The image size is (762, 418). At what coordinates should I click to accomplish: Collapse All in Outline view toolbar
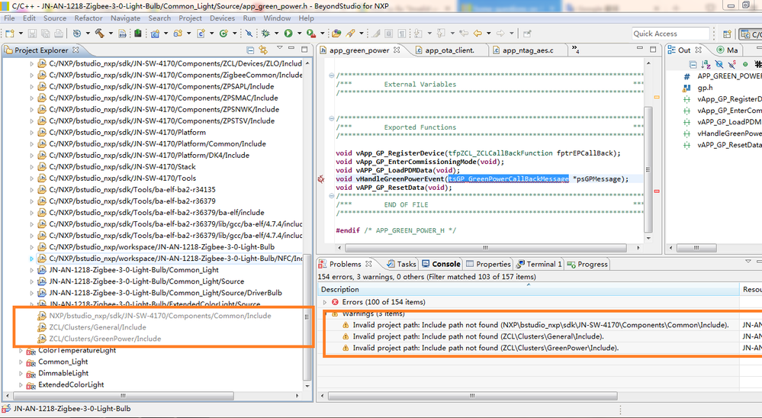click(x=693, y=64)
